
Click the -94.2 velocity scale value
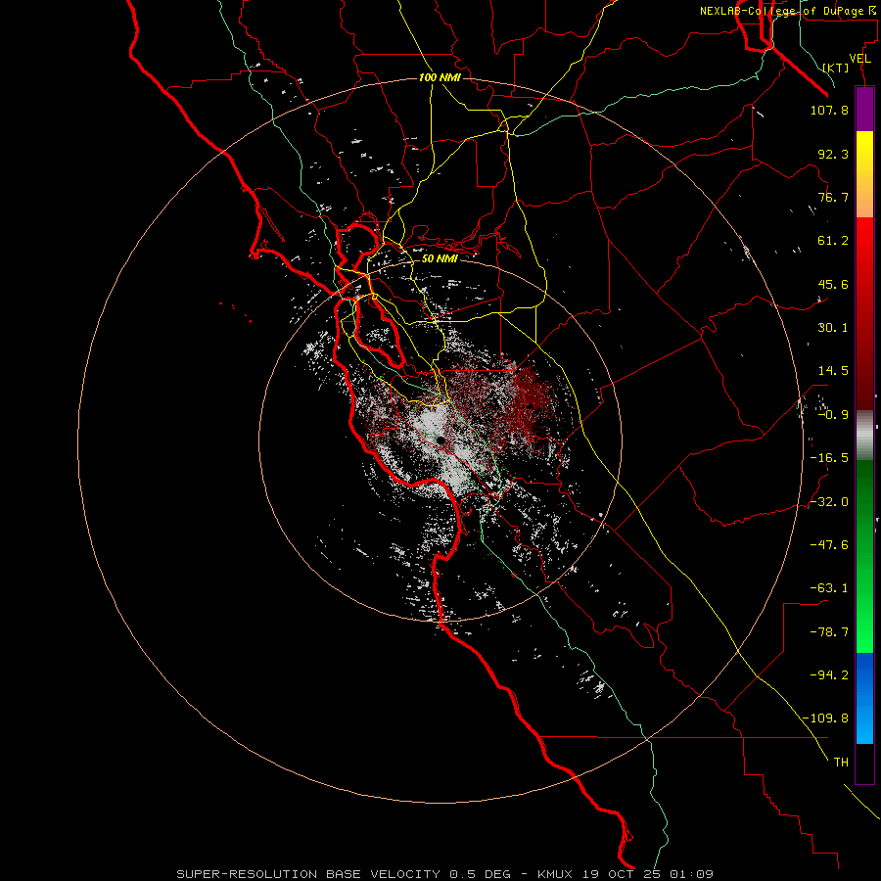pos(829,675)
